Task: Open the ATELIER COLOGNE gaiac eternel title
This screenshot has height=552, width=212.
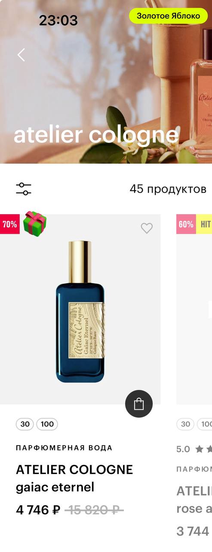Action: 74,478
